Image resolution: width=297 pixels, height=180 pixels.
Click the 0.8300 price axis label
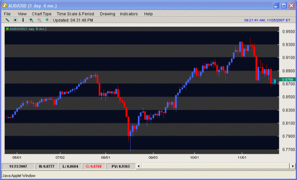pyautogui.click(x=288, y=110)
